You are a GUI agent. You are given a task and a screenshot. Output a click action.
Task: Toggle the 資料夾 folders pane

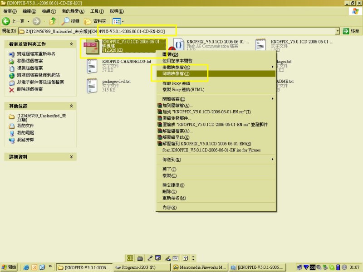[95, 21]
